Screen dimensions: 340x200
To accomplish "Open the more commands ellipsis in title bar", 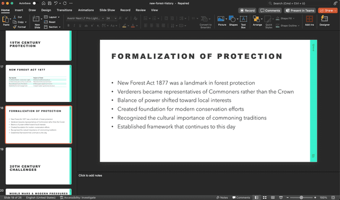I will click(71, 3).
